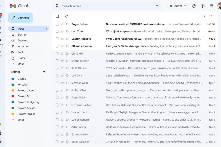221x147 pixels.
Task: Go to the next page of emails
Action: (212, 16)
